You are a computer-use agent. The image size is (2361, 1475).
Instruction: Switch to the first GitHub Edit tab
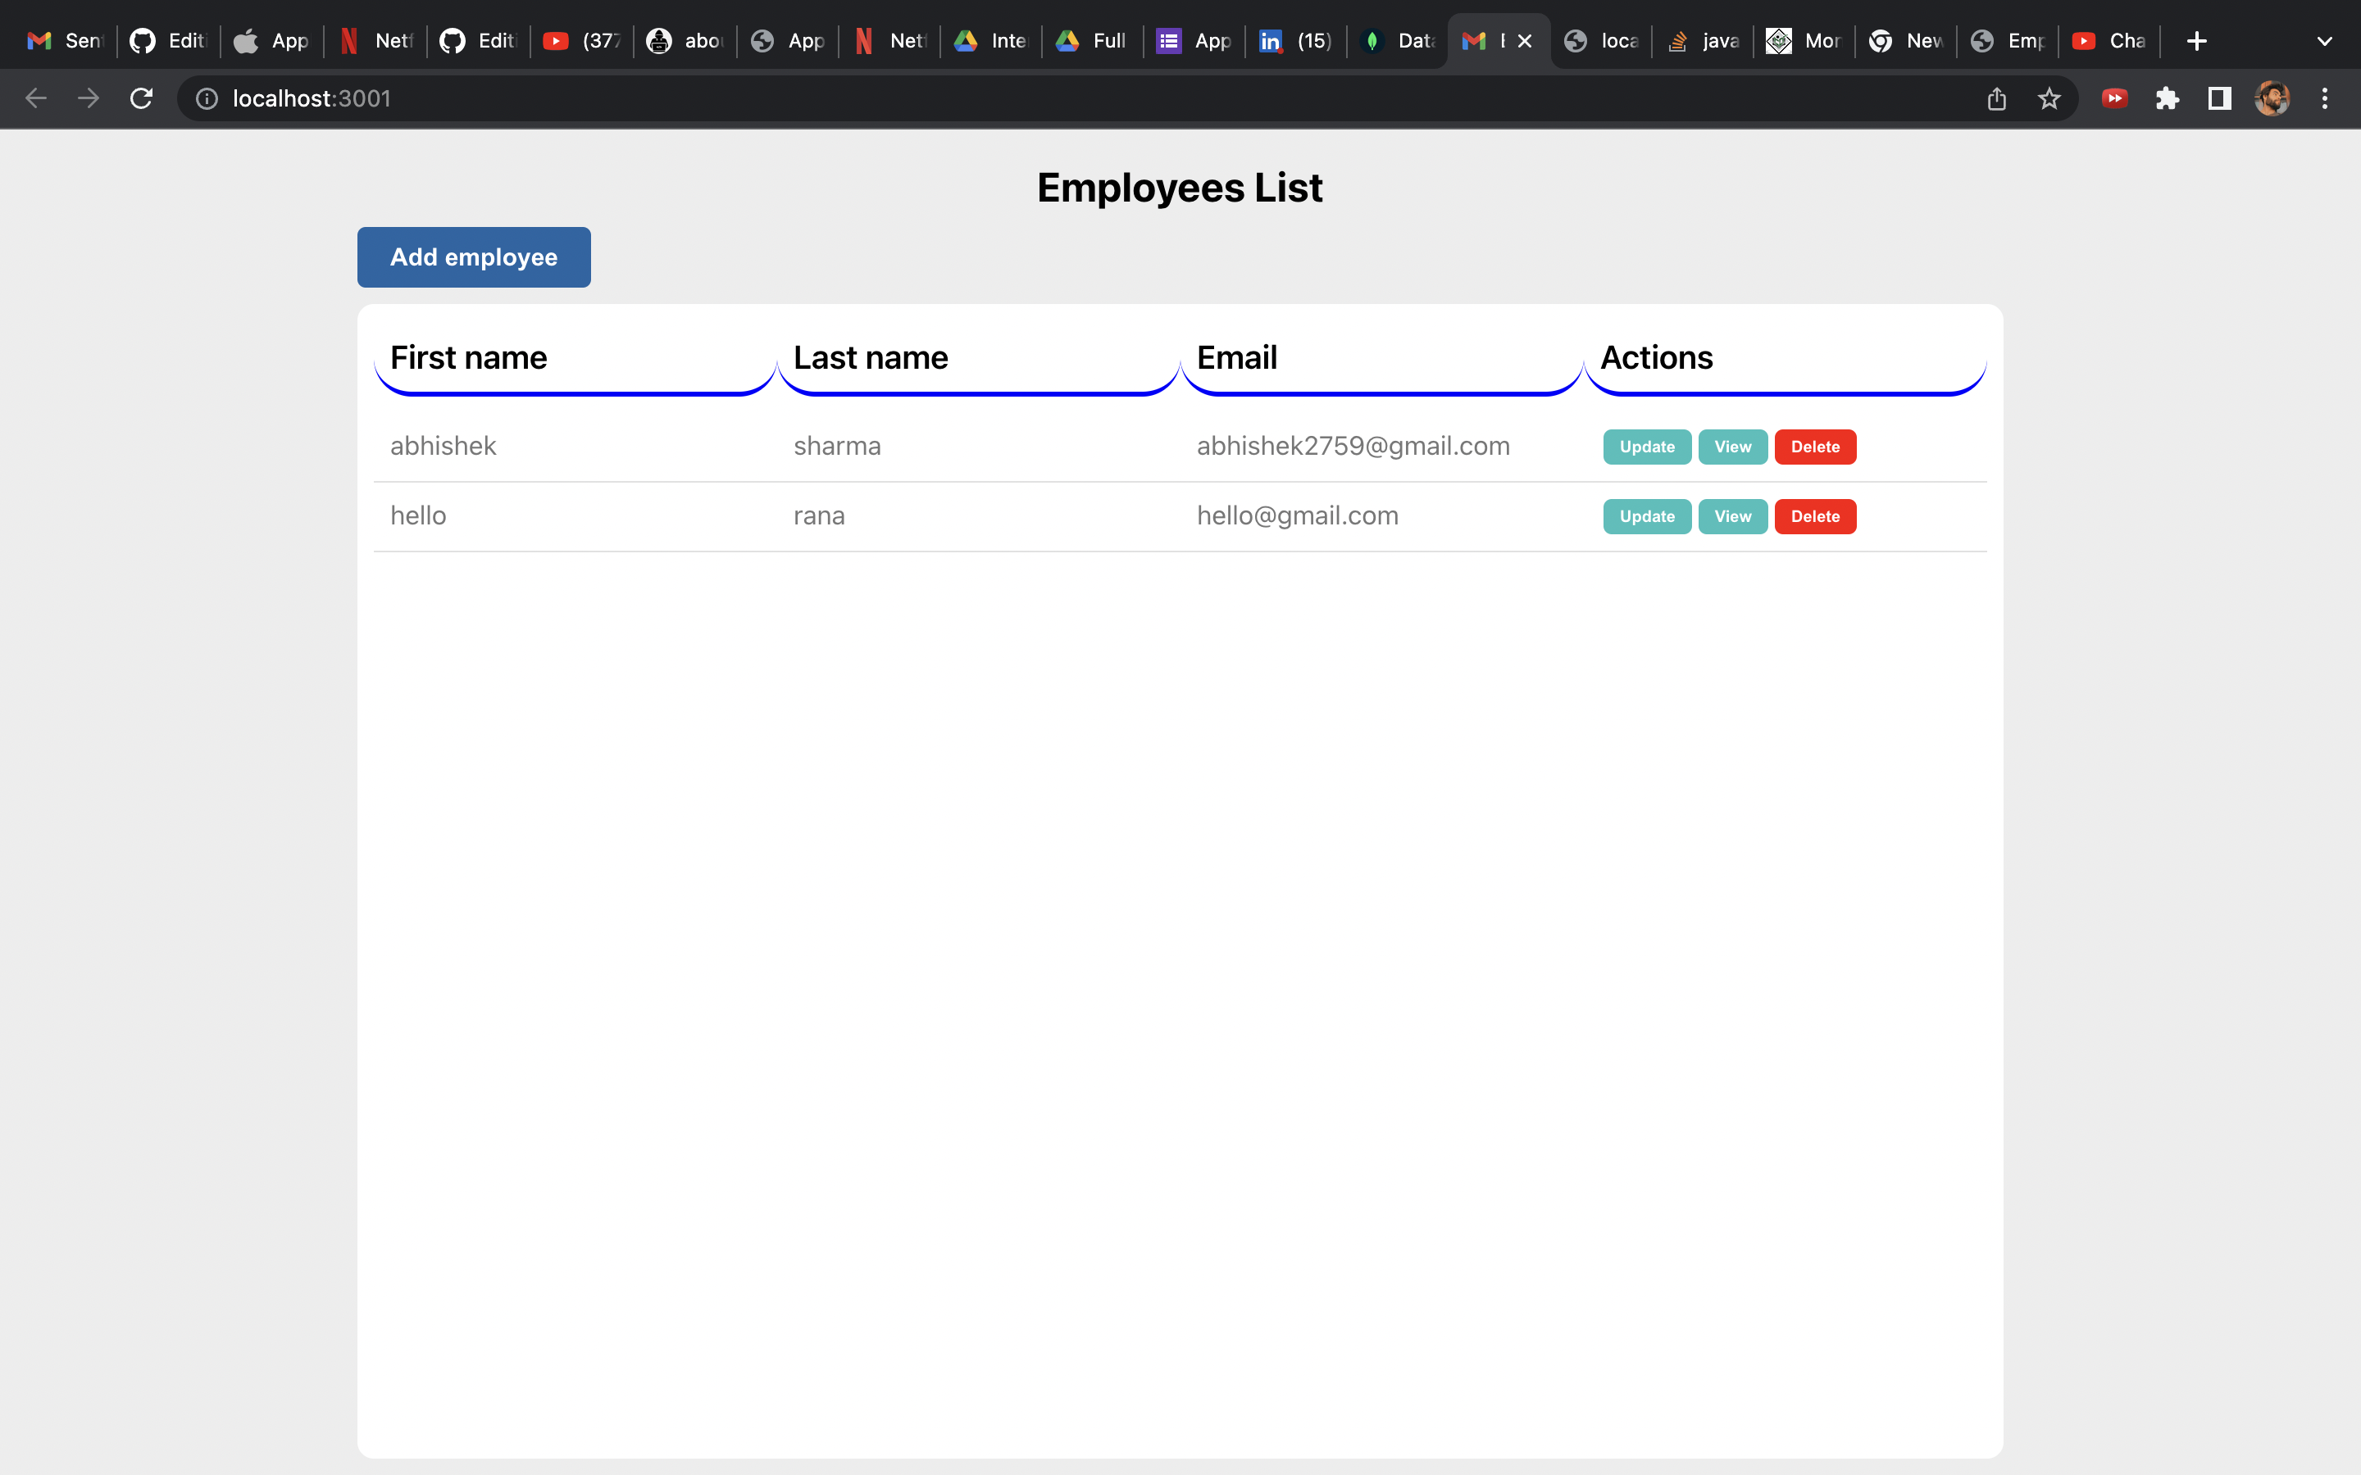coord(168,41)
